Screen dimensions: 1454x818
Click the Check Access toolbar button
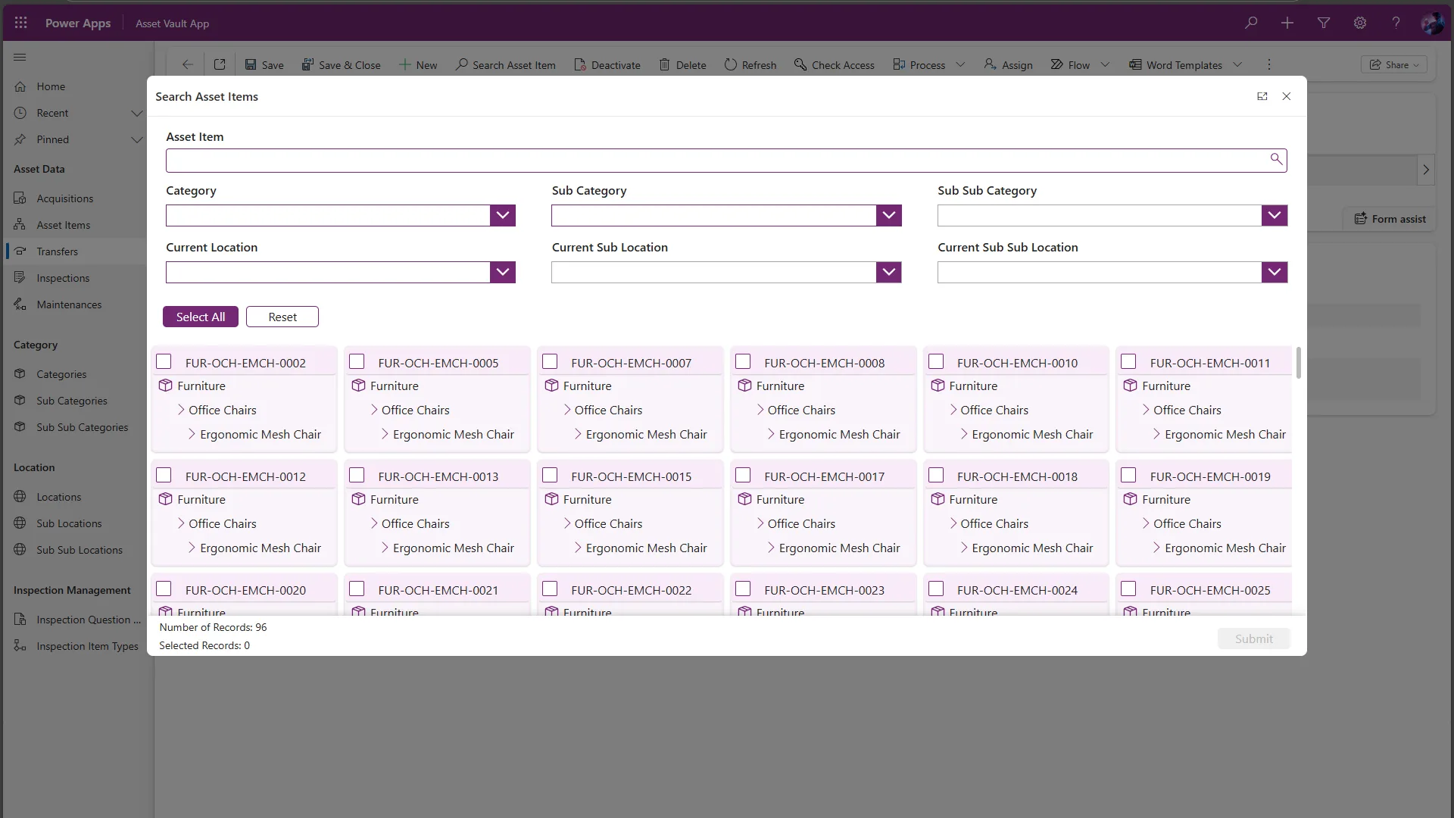click(834, 65)
